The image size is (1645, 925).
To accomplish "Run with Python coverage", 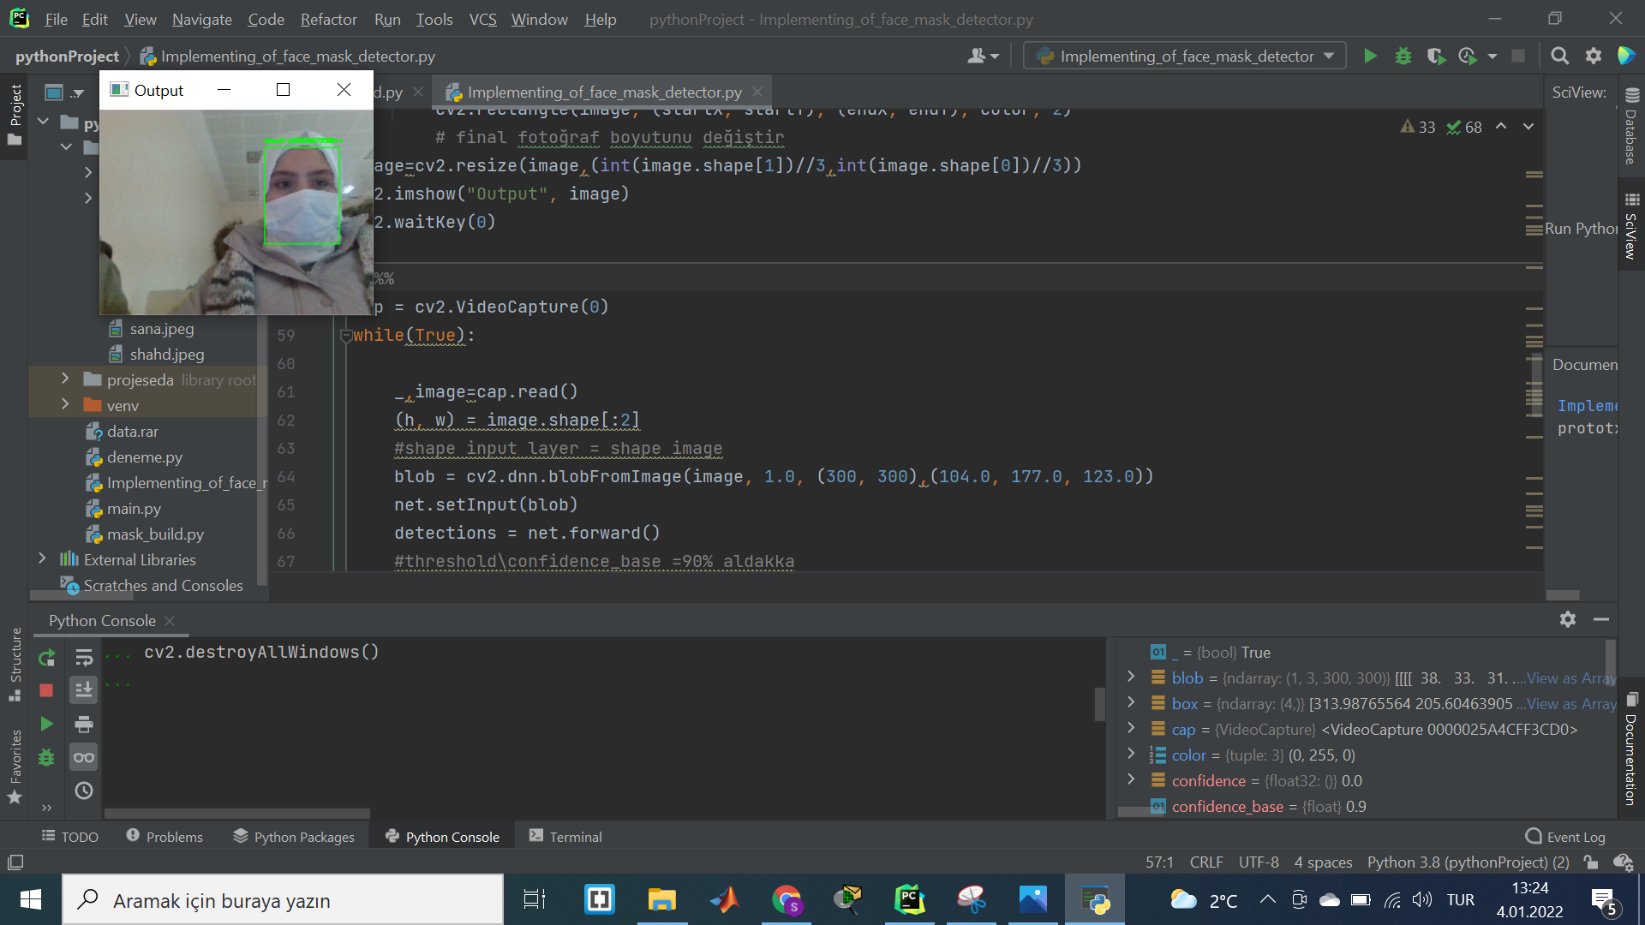I will click(1436, 56).
